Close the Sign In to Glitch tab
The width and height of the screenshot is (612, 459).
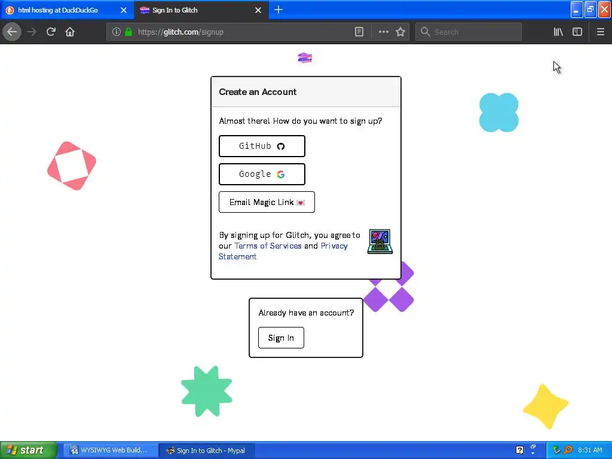coord(258,10)
